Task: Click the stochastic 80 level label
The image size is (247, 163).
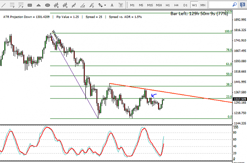Action: [x=235, y=133]
